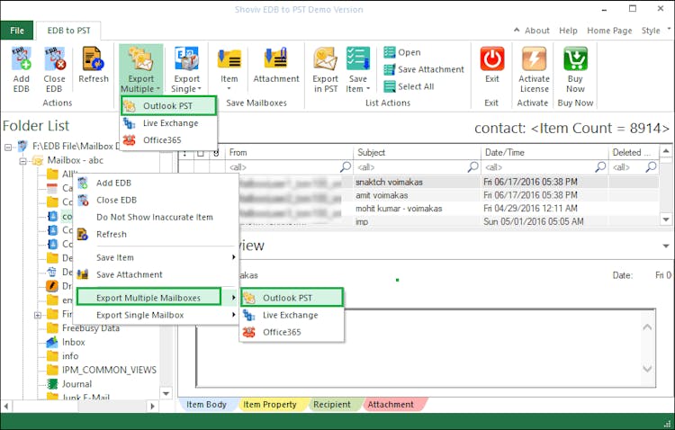This screenshot has width=675, height=430.
Task: Click the Date/Time filter search icon
Action: pyautogui.click(x=600, y=166)
